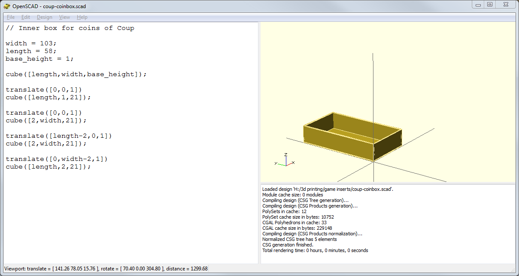
Task: Close the OpenSCAD window
Action: [506, 4]
